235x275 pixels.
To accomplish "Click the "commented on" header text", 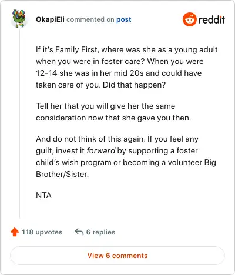I will point(90,19).
